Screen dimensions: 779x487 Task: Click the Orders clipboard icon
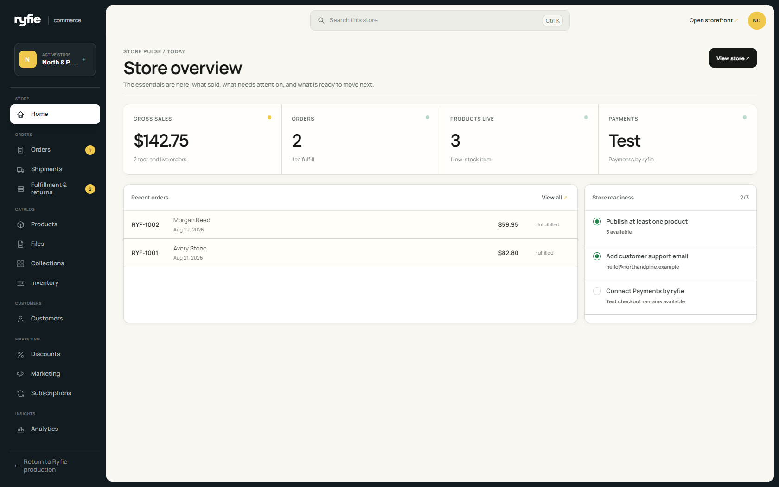[x=20, y=150]
